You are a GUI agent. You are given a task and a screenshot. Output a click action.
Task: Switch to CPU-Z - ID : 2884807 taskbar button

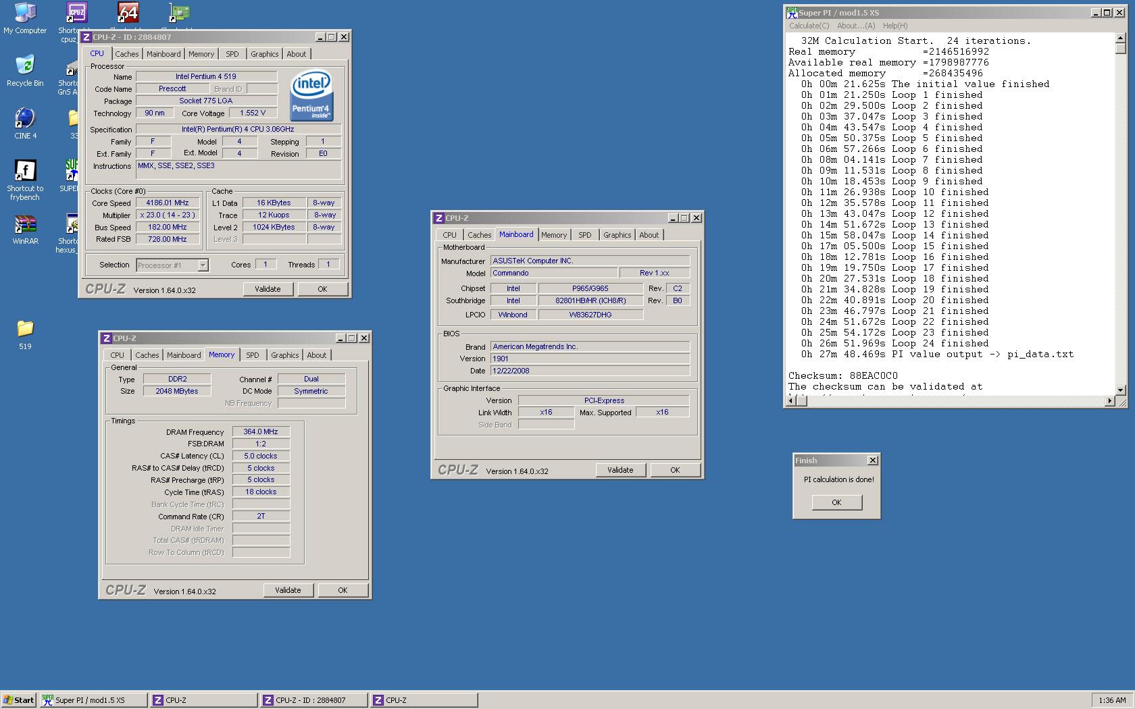[x=314, y=700]
